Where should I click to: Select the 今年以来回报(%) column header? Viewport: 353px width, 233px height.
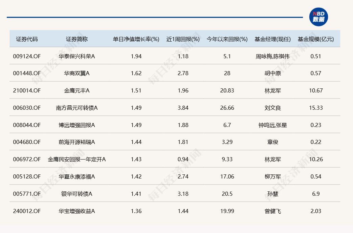pos(227,39)
